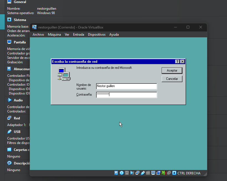Click the optical disc status icon
This screenshot has width=227, height=181.
coord(122,173)
